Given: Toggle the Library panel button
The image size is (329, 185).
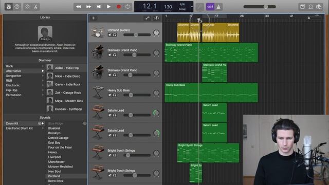Looking at the screenshot, I should click(x=9, y=7).
